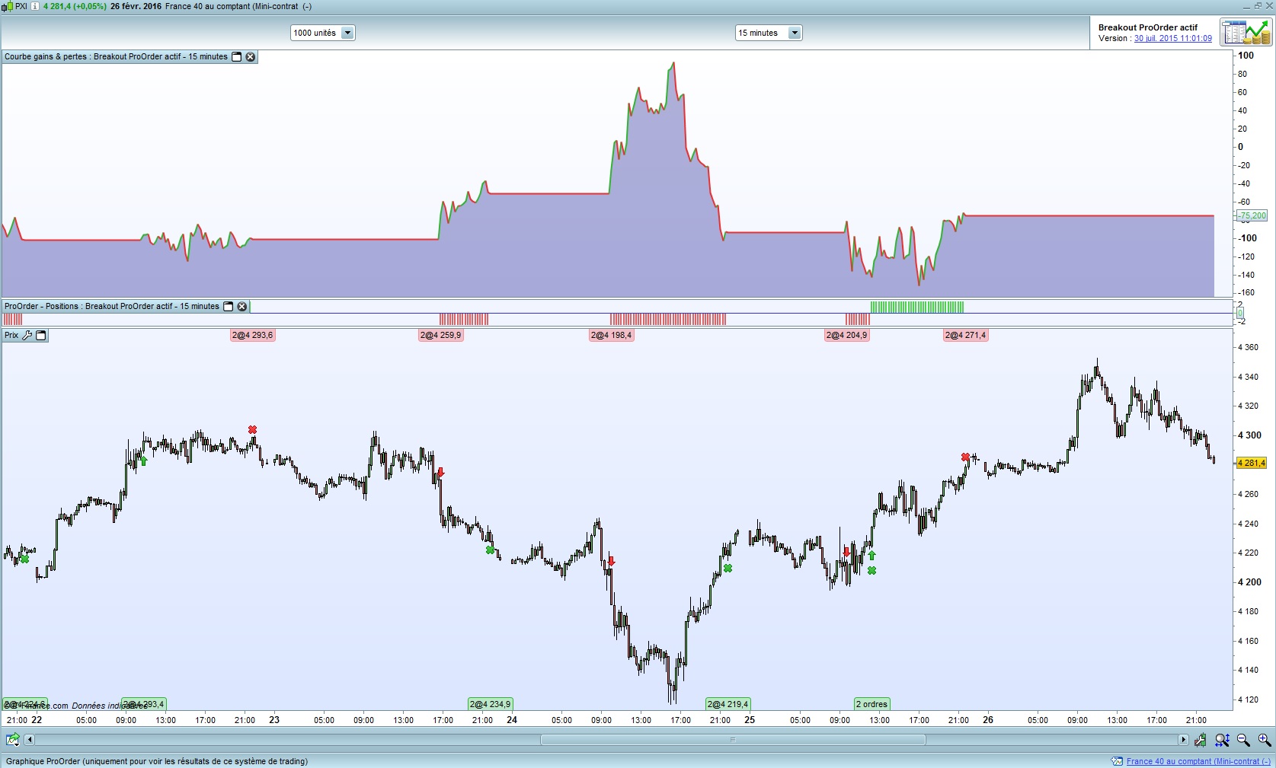Click the chart refresh icon at bottom left
The height and width of the screenshot is (768, 1276).
click(12, 739)
